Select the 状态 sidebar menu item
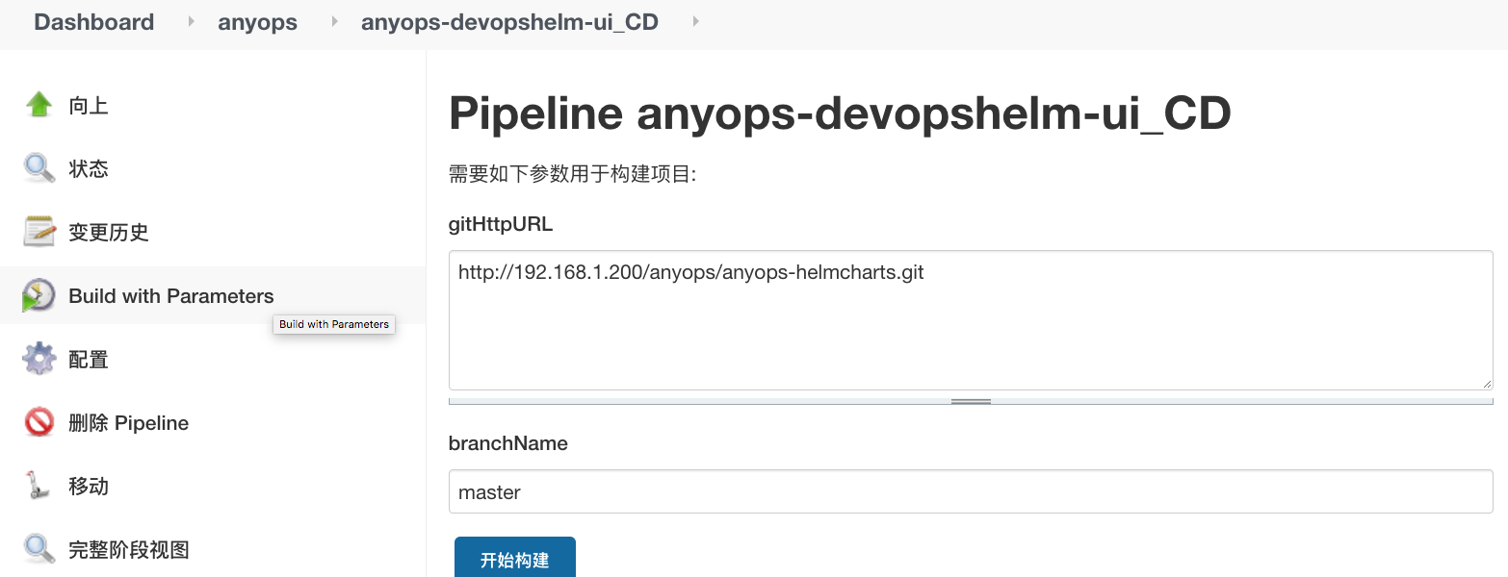The width and height of the screenshot is (1508, 577). [89, 169]
